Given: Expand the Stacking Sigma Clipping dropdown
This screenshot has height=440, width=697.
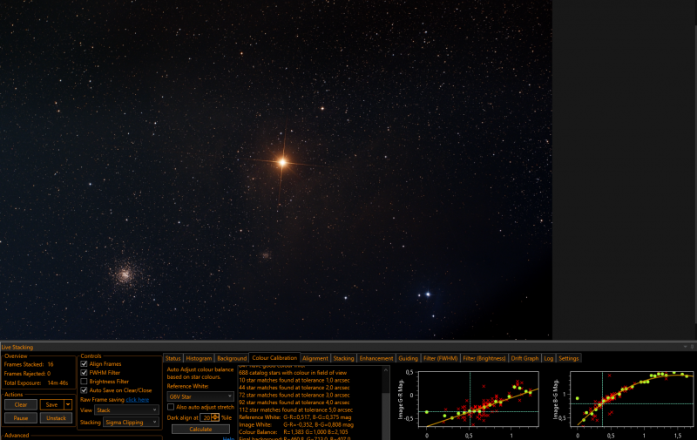Looking at the screenshot, I should click(131, 423).
